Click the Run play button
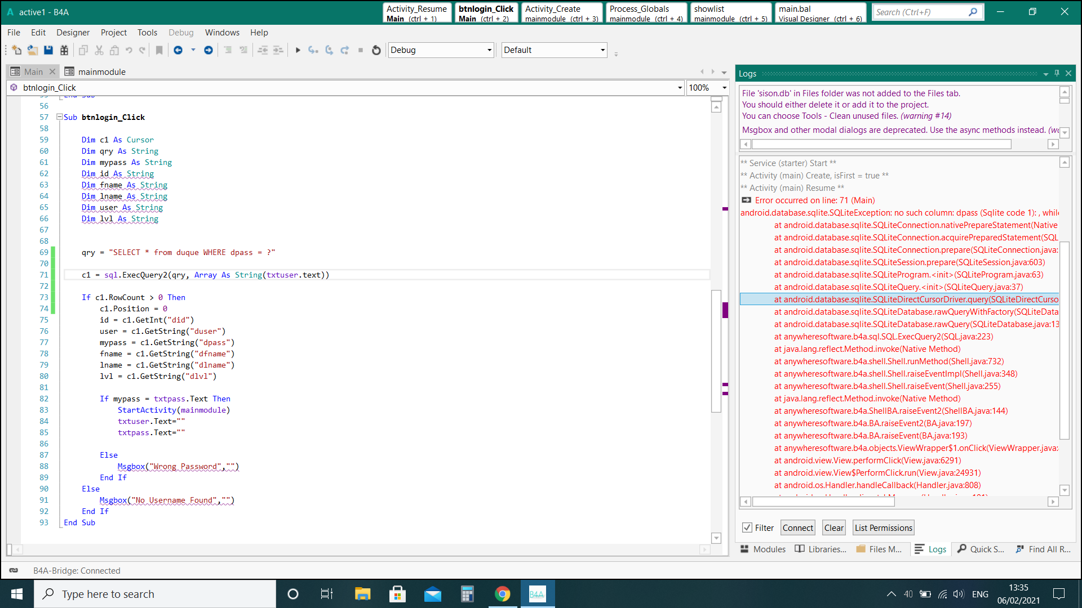This screenshot has height=608, width=1082. click(x=298, y=50)
